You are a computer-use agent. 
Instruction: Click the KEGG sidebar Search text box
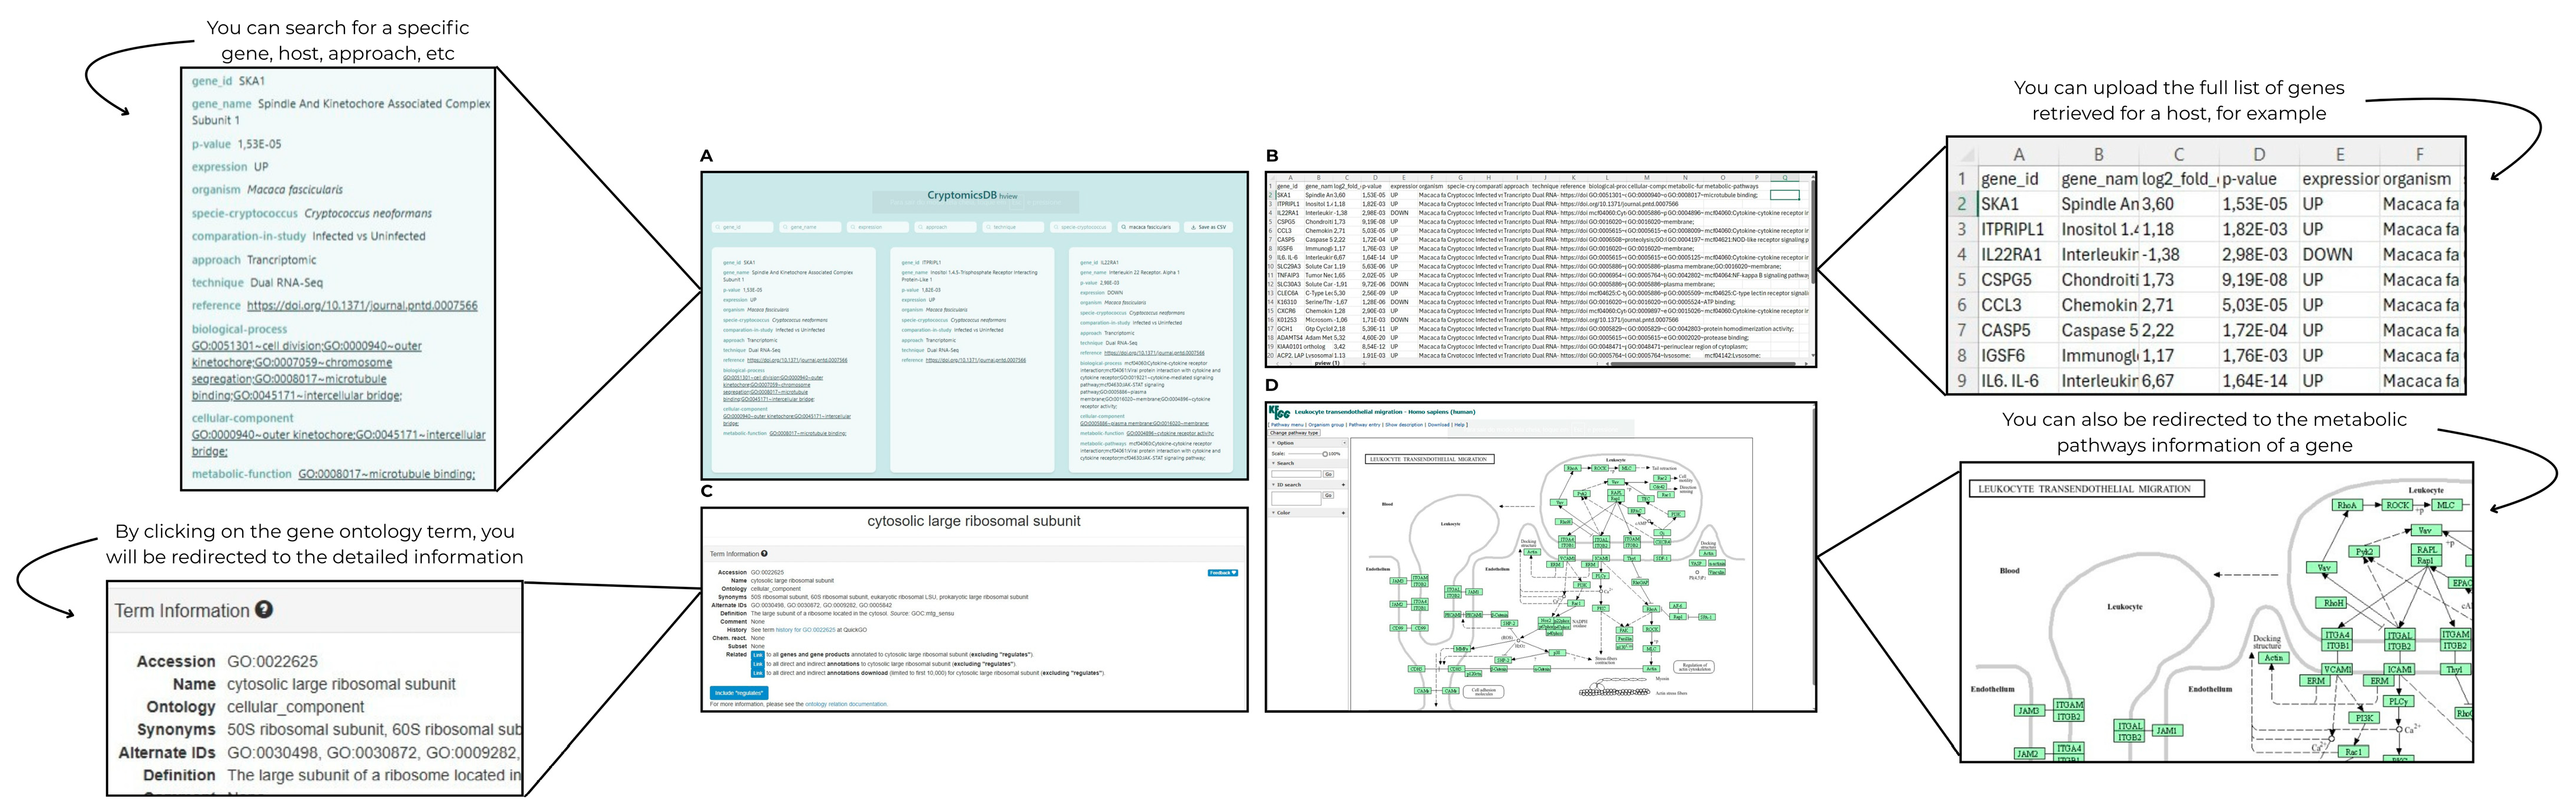click(1297, 474)
